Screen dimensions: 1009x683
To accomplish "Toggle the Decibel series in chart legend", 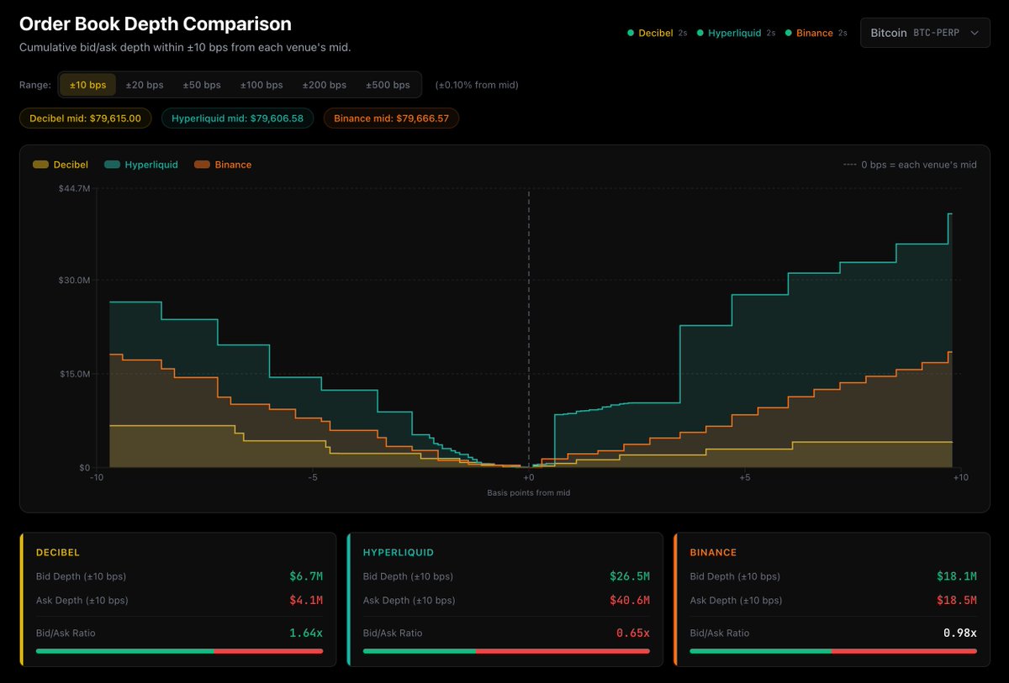I will tap(61, 165).
